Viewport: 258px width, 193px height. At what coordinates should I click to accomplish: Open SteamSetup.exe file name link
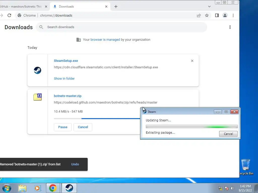pyautogui.click(x=66, y=61)
